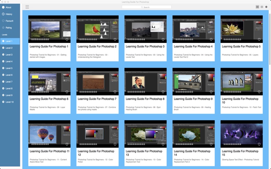Open the hamburger menu icon
Viewport: 271px width, 169px height.
coord(27,7)
